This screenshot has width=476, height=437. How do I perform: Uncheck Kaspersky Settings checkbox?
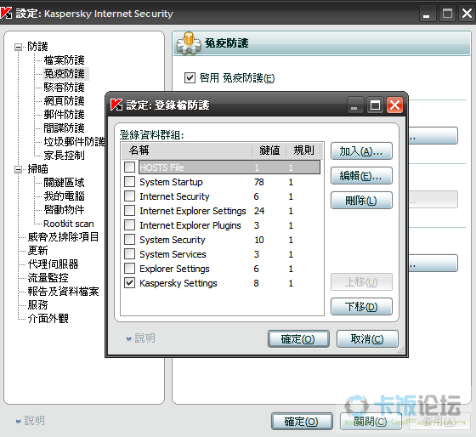pos(129,283)
